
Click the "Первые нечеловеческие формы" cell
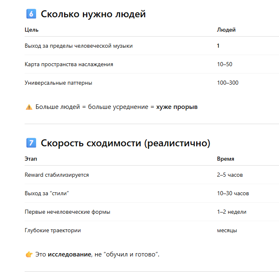click(x=67, y=212)
